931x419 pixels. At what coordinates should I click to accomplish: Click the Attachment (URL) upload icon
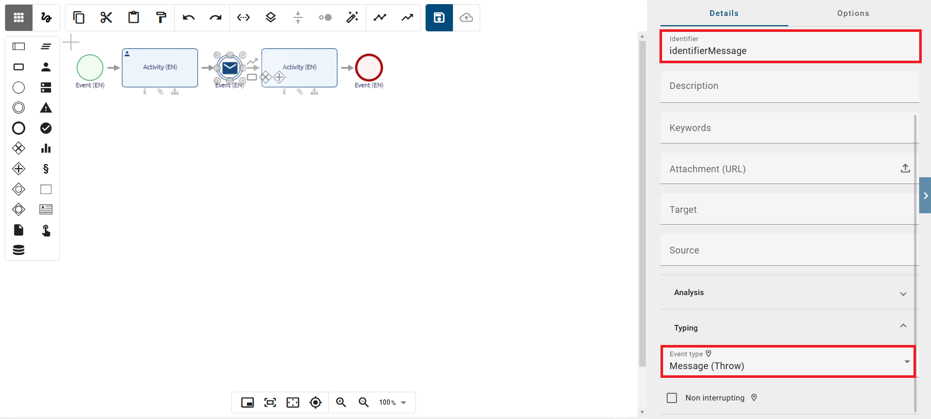tap(905, 168)
